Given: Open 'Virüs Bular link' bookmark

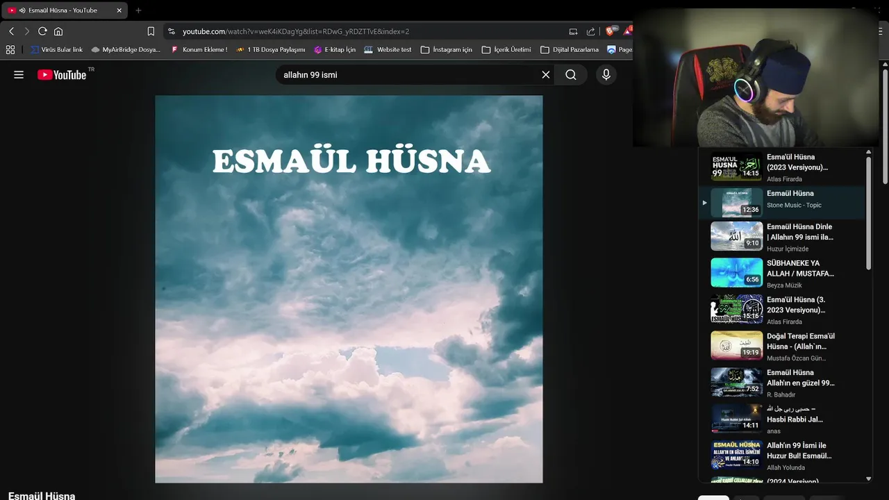Looking at the screenshot, I should 57,49.
